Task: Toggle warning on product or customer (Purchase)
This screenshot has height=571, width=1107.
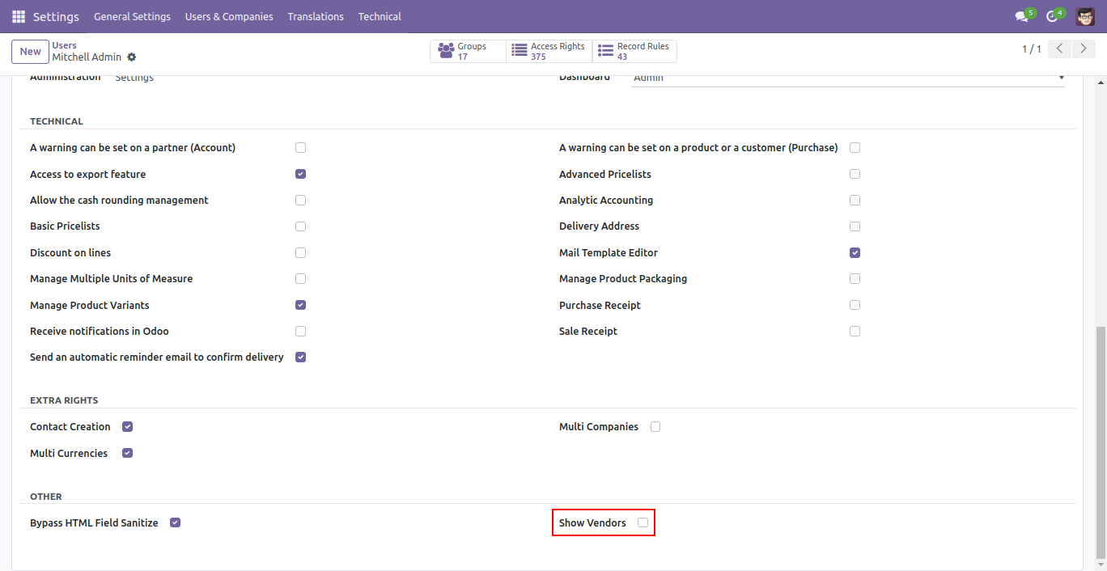Action: [x=855, y=148]
